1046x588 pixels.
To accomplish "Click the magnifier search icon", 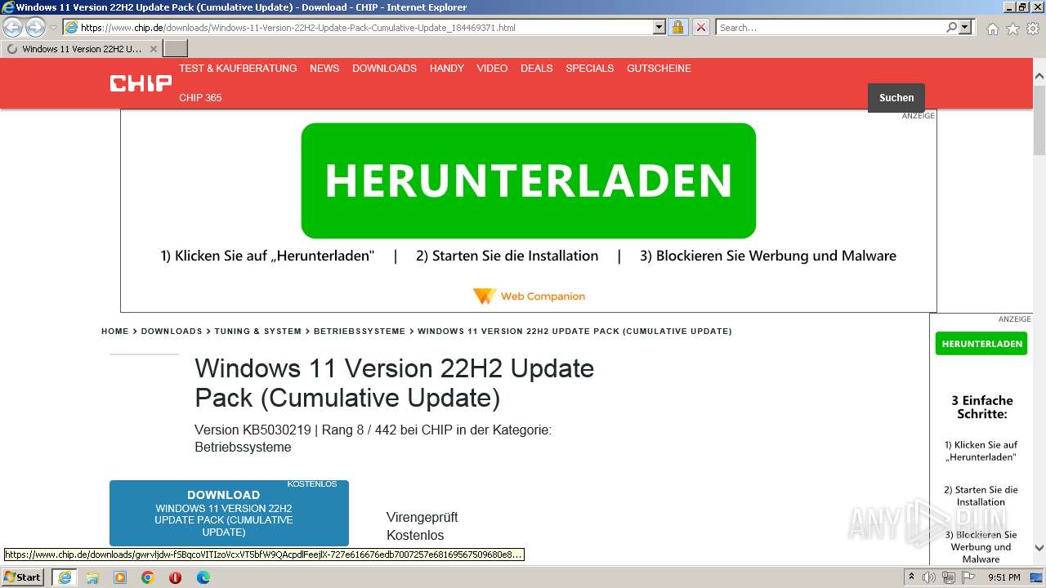I will coord(951,27).
